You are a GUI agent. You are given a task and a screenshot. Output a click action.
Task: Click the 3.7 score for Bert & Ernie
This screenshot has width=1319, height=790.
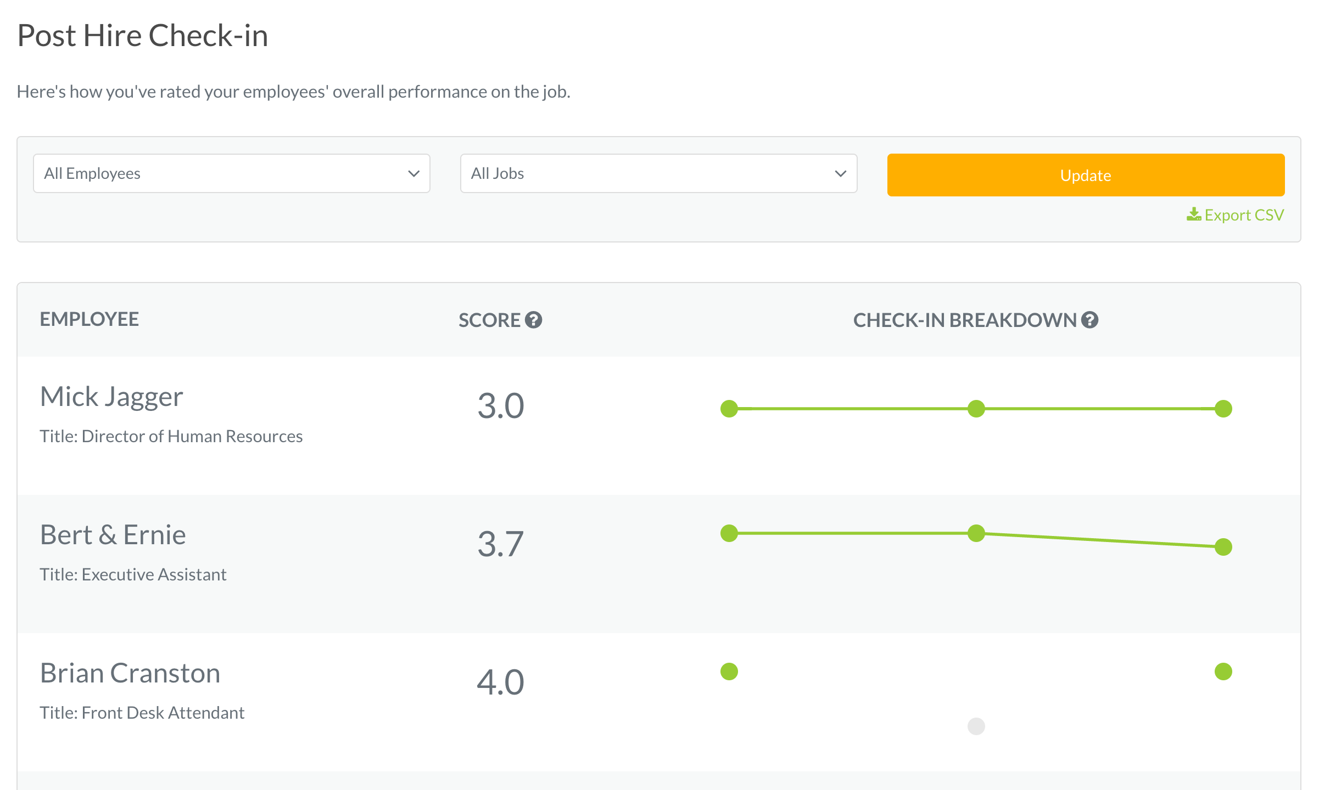tap(501, 544)
